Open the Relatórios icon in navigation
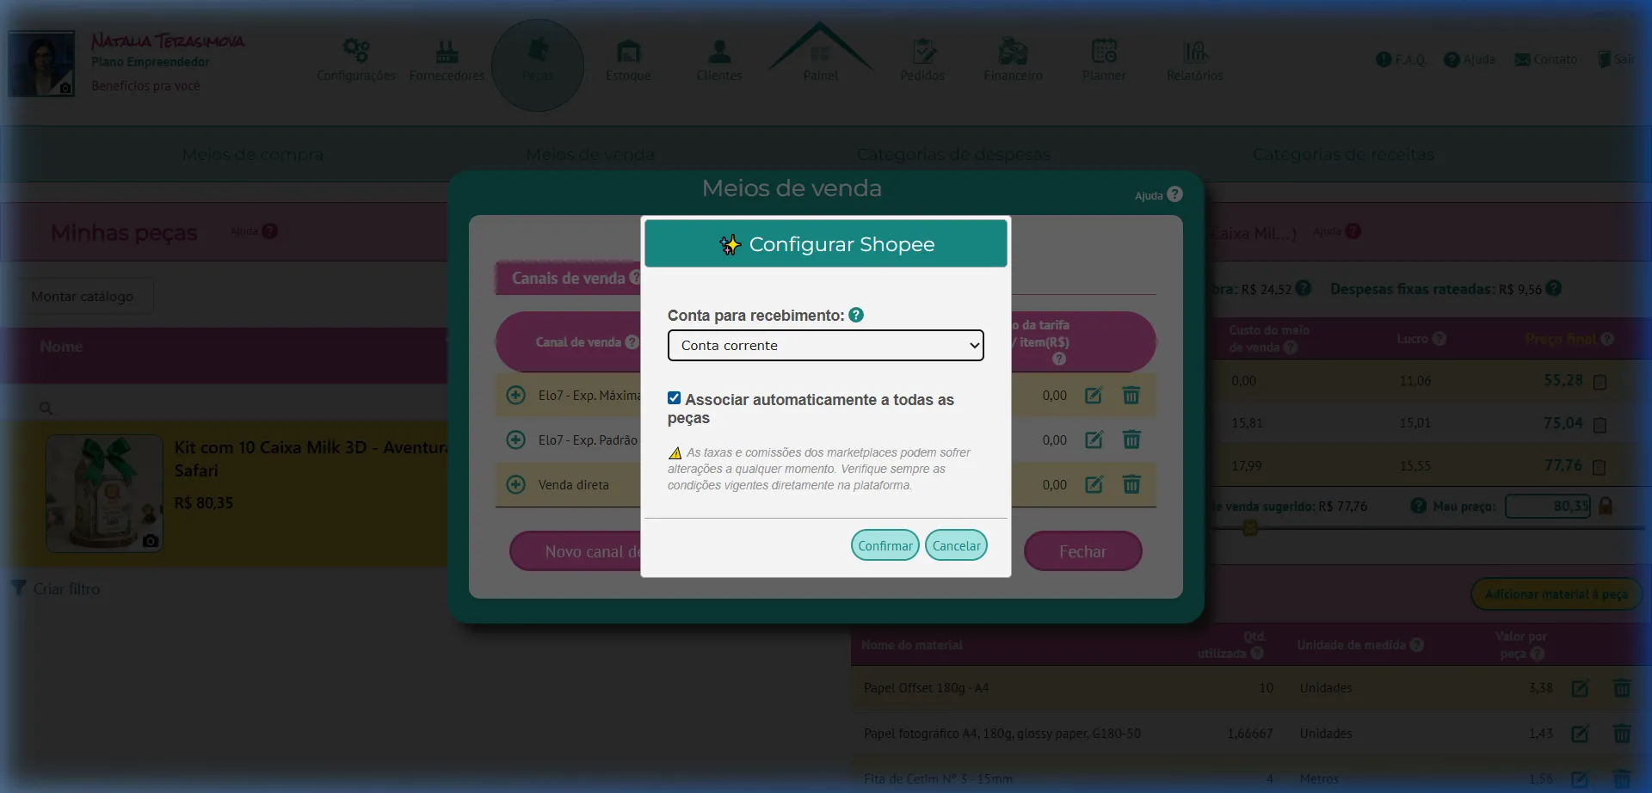The image size is (1652, 793). click(x=1194, y=52)
